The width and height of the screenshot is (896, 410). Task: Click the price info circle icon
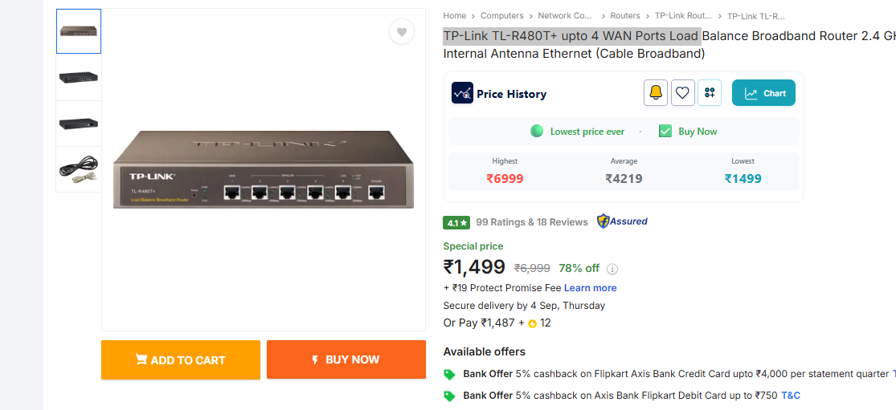click(x=612, y=269)
